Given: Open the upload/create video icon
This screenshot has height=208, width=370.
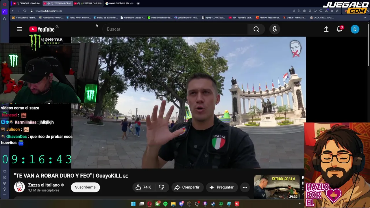Looking at the screenshot, I should pyautogui.click(x=326, y=29).
